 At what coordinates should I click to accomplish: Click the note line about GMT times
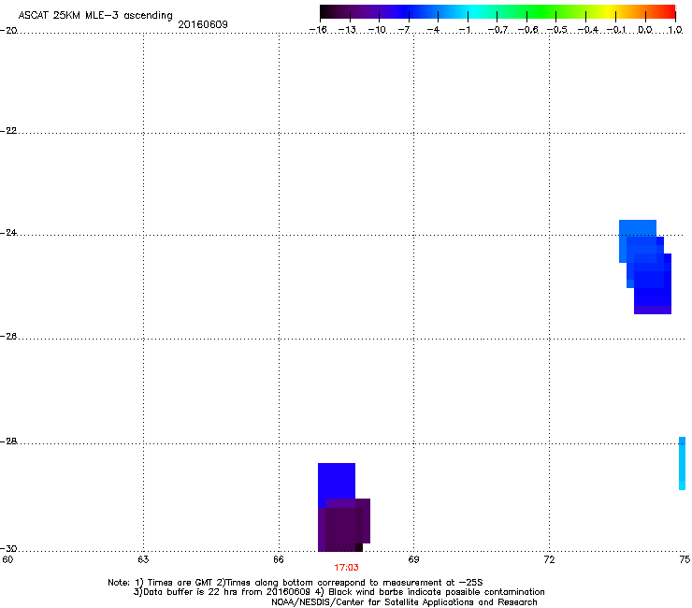(296, 583)
